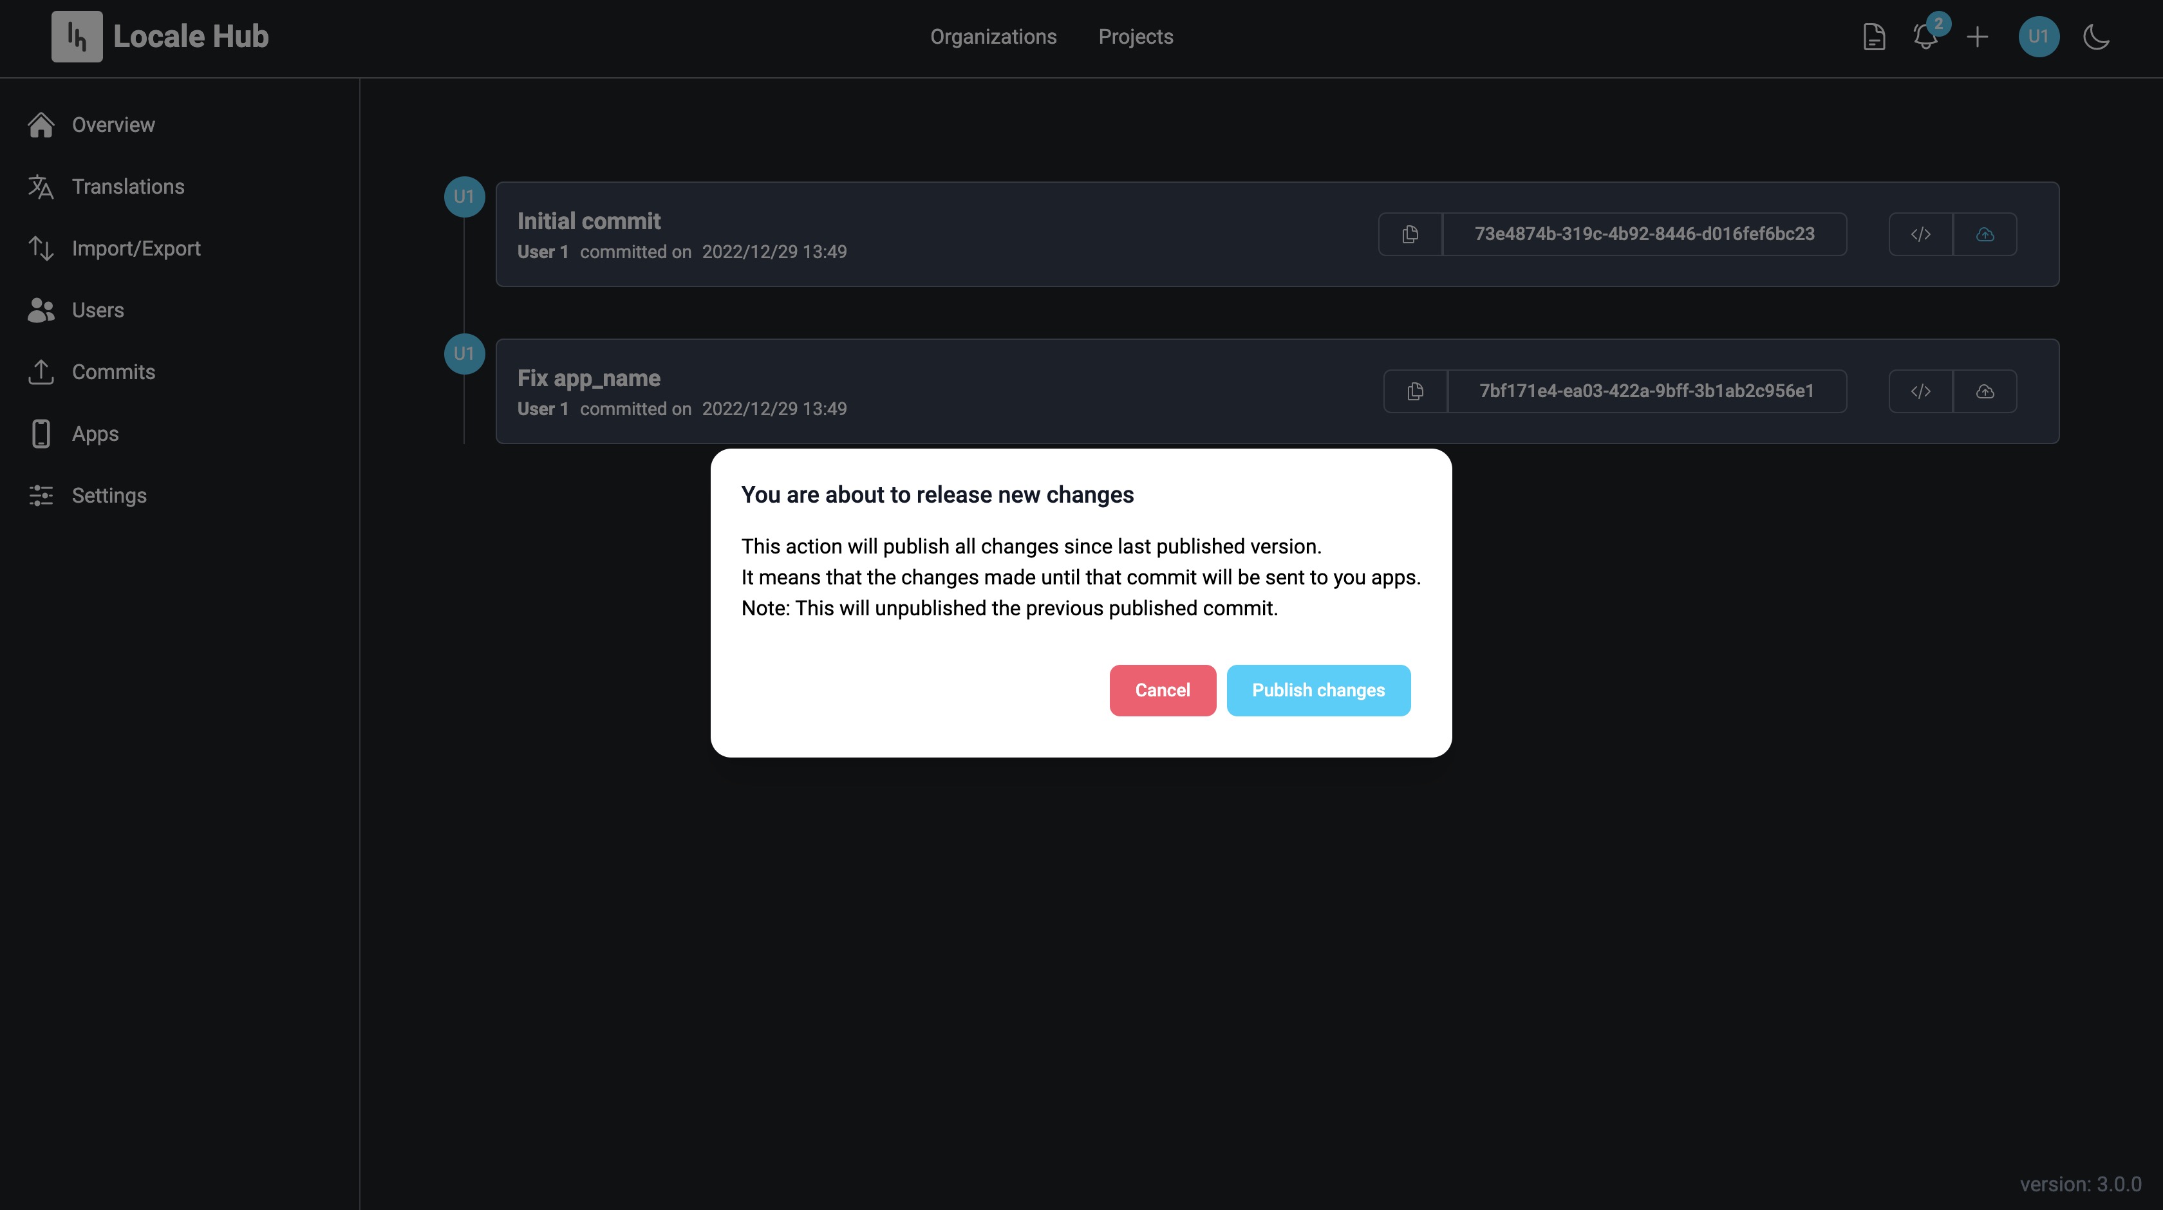Viewport: 2163px width, 1210px height.
Task: Go to Projects in top navigation
Action: coord(1135,37)
